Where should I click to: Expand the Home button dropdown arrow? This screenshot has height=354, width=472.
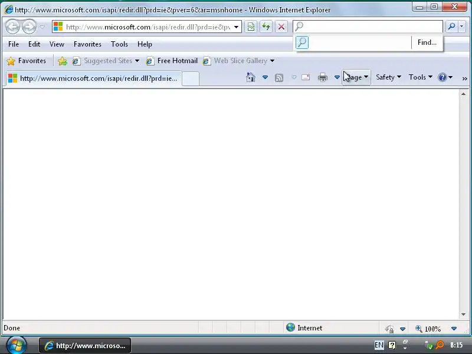[265, 77]
